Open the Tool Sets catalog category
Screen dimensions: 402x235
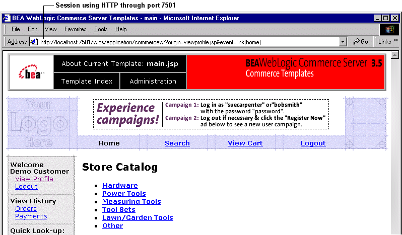point(119,210)
